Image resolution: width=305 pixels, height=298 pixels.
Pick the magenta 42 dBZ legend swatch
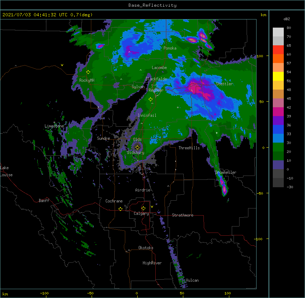(278, 111)
